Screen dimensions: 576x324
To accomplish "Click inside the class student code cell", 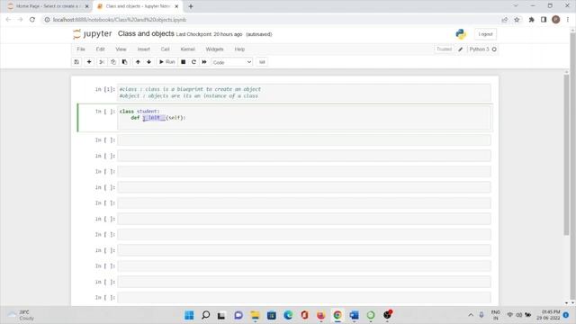I will point(304,118).
